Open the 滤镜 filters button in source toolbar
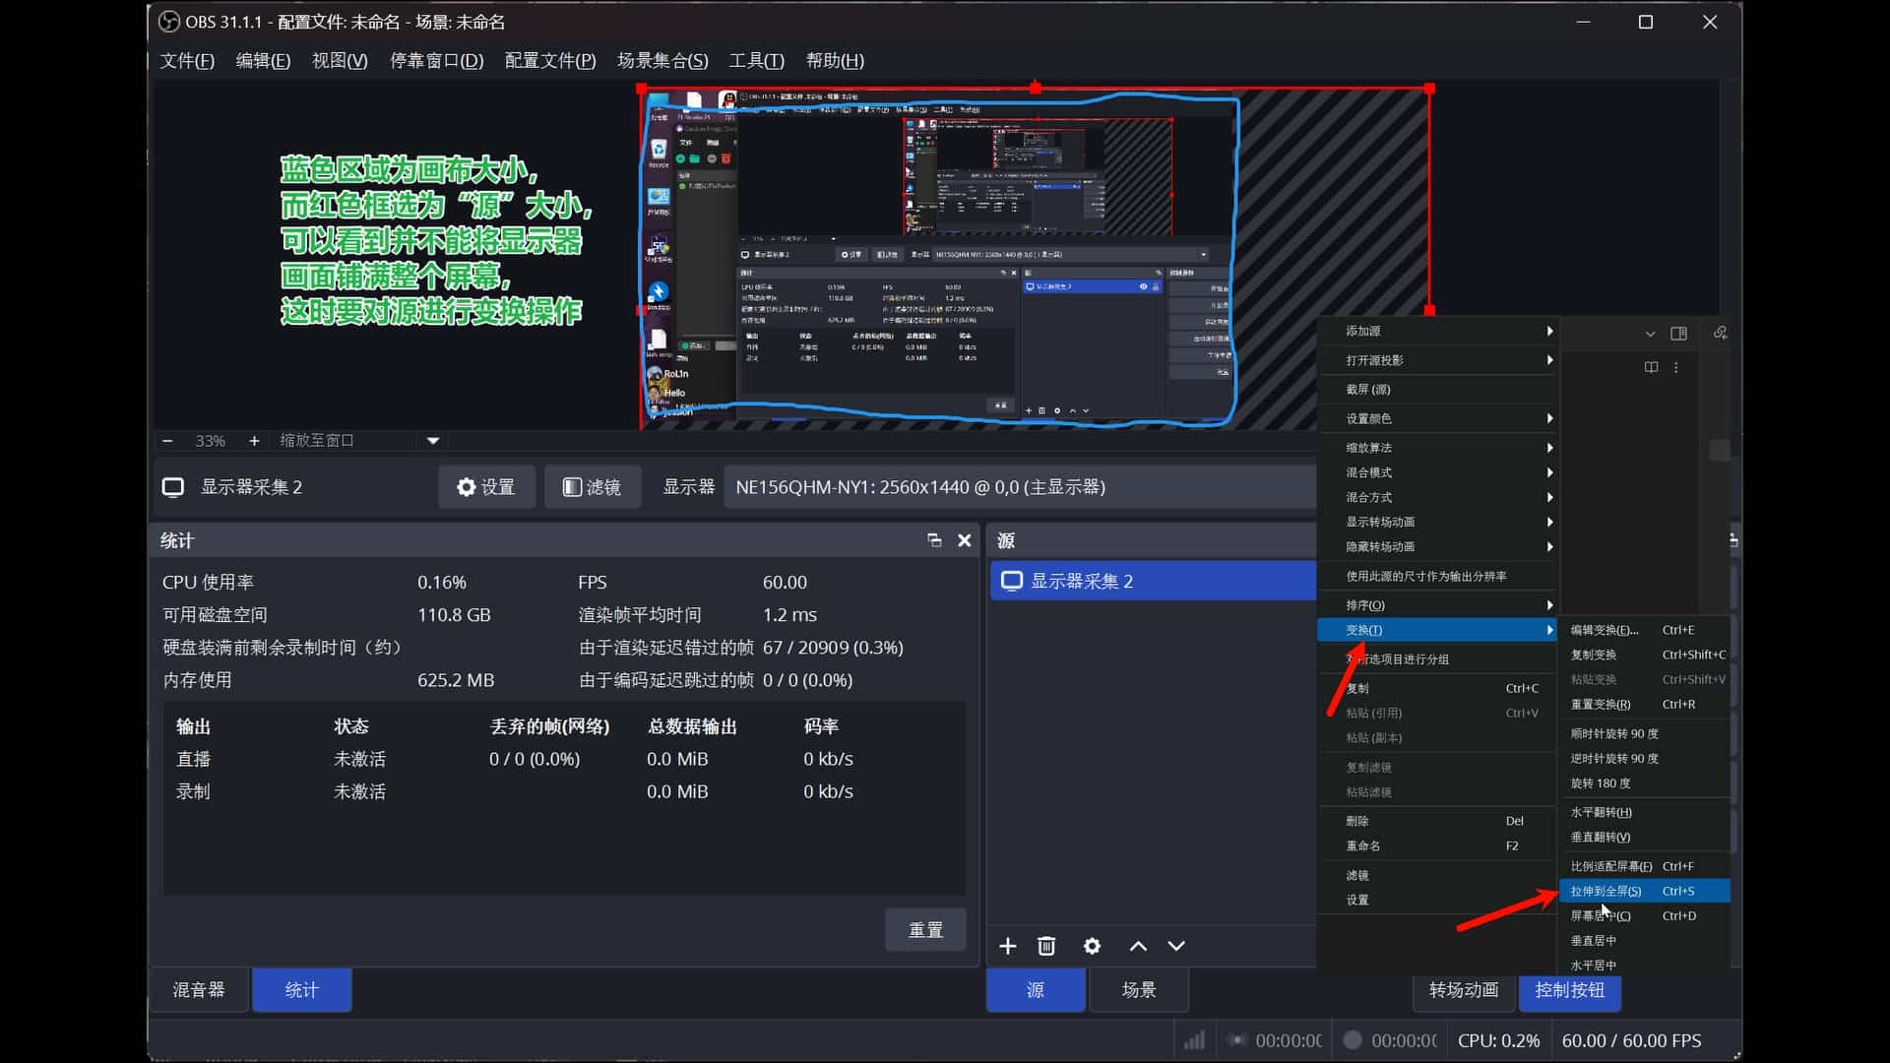 [592, 487]
